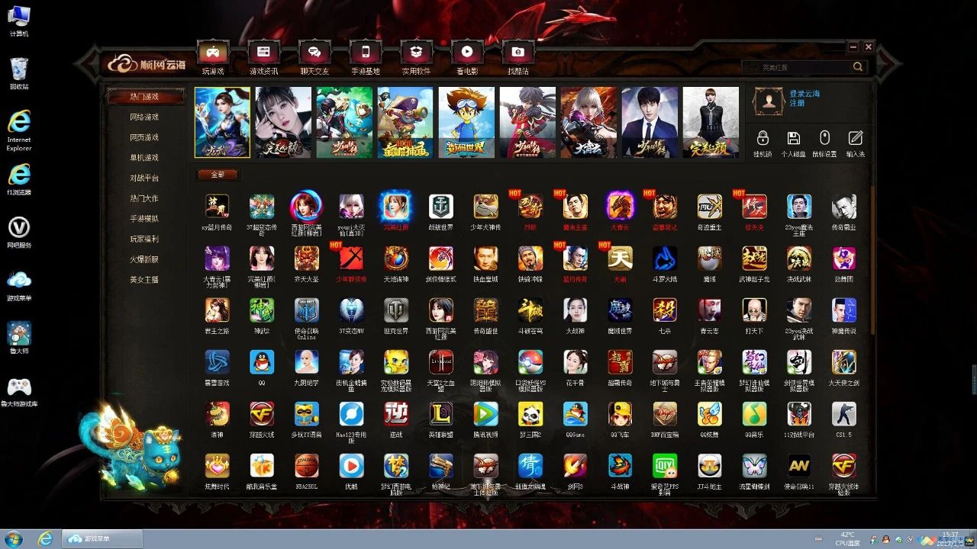Open the 网吧服务 desktop shortcut
Image resolution: width=977 pixels, height=549 pixels.
pos(19,232)
